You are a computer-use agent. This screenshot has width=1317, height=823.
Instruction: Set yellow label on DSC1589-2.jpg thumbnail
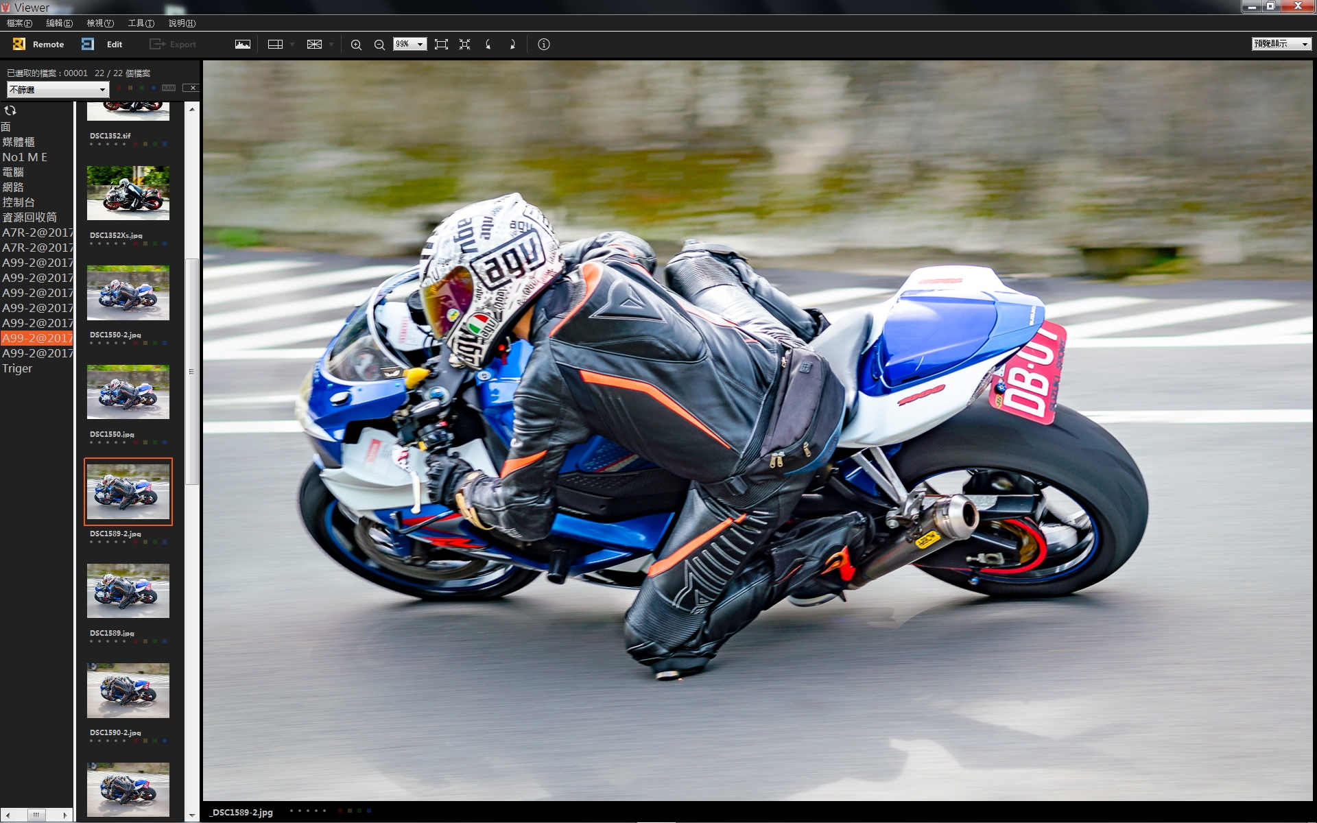(145, 542)
